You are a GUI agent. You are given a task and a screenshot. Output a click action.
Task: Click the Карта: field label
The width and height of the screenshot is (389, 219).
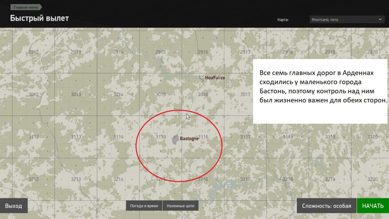(x=283, y=19)
